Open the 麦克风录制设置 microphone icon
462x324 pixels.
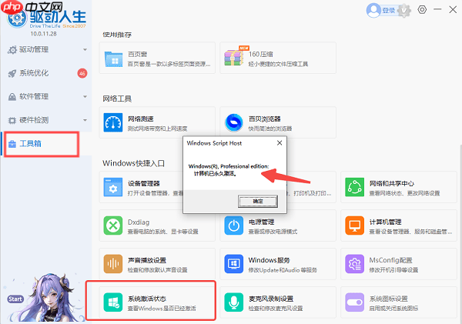click(234, 302)
